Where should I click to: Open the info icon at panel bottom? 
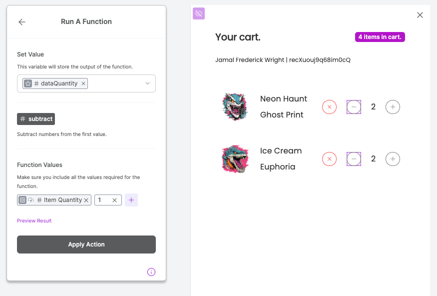pyautogui.click(x=151, y=272)
